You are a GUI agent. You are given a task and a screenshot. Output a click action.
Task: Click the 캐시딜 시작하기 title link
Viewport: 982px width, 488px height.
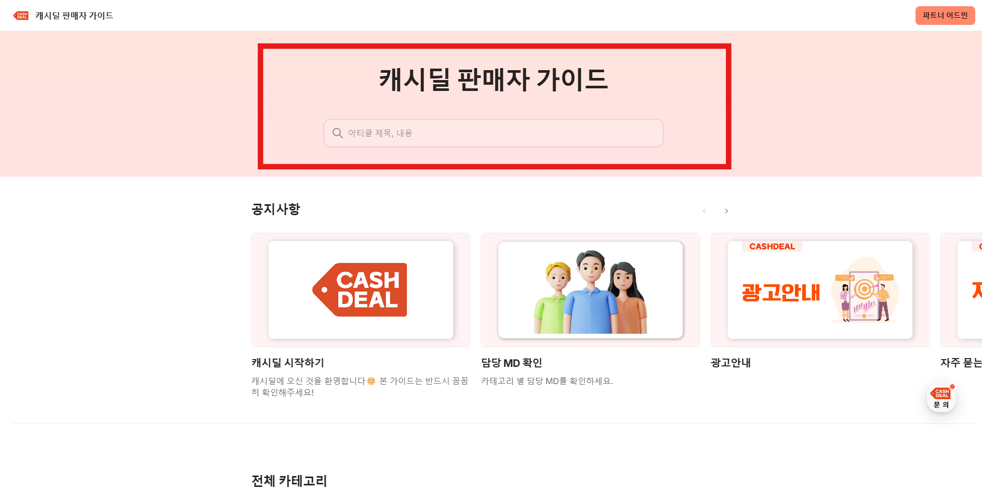tap(288, 363)
